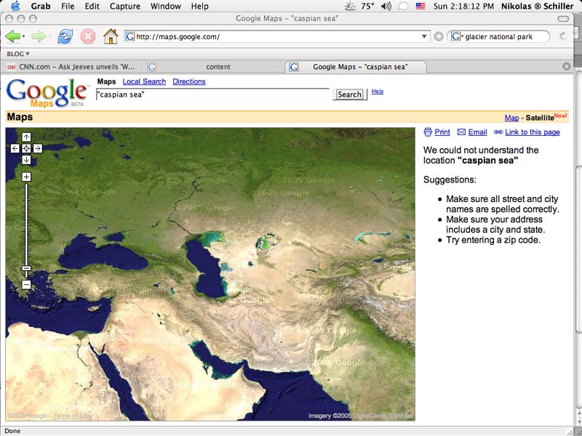Click 'Link to this page'
Viewport: 582px width, 436px height.
click(533, 132)
